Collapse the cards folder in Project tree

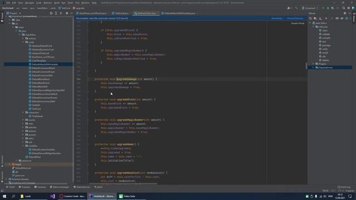tap(23, 42)
